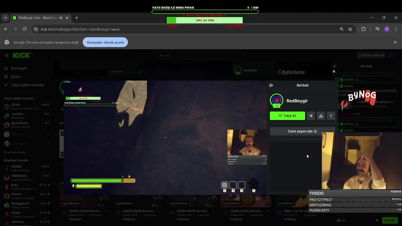Click the clip video player area
This screenshot has height=226, width=402.
pyautogui.click(x=166, y=137)
